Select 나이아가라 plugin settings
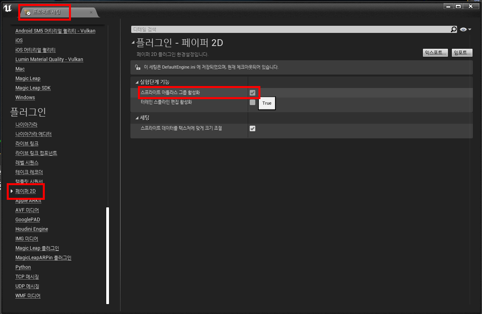Screen dimensions: 482x314 coord(26,124)
